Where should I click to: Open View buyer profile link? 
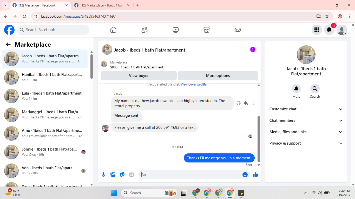194,84
